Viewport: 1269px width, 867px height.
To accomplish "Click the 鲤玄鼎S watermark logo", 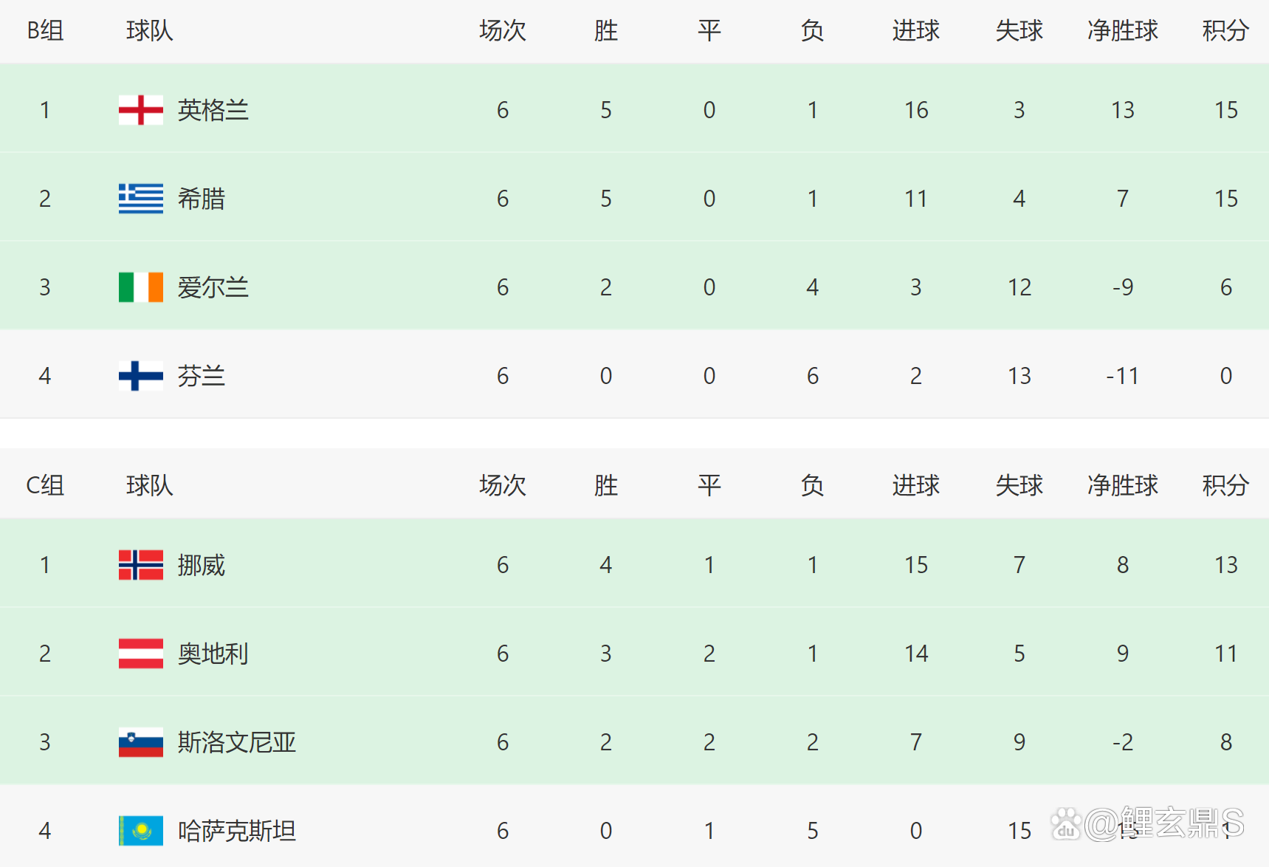I will (x=1148, y=823).
